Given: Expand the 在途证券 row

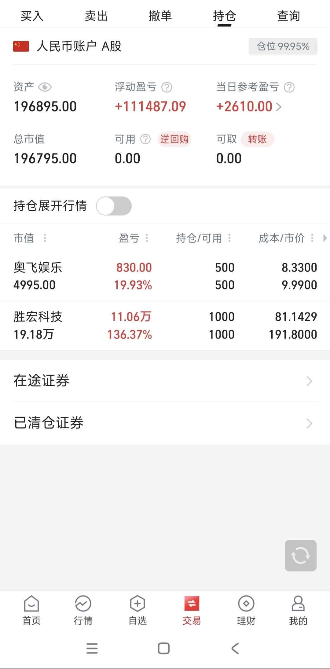Looking at the screenshot, I should coord(165,381).
